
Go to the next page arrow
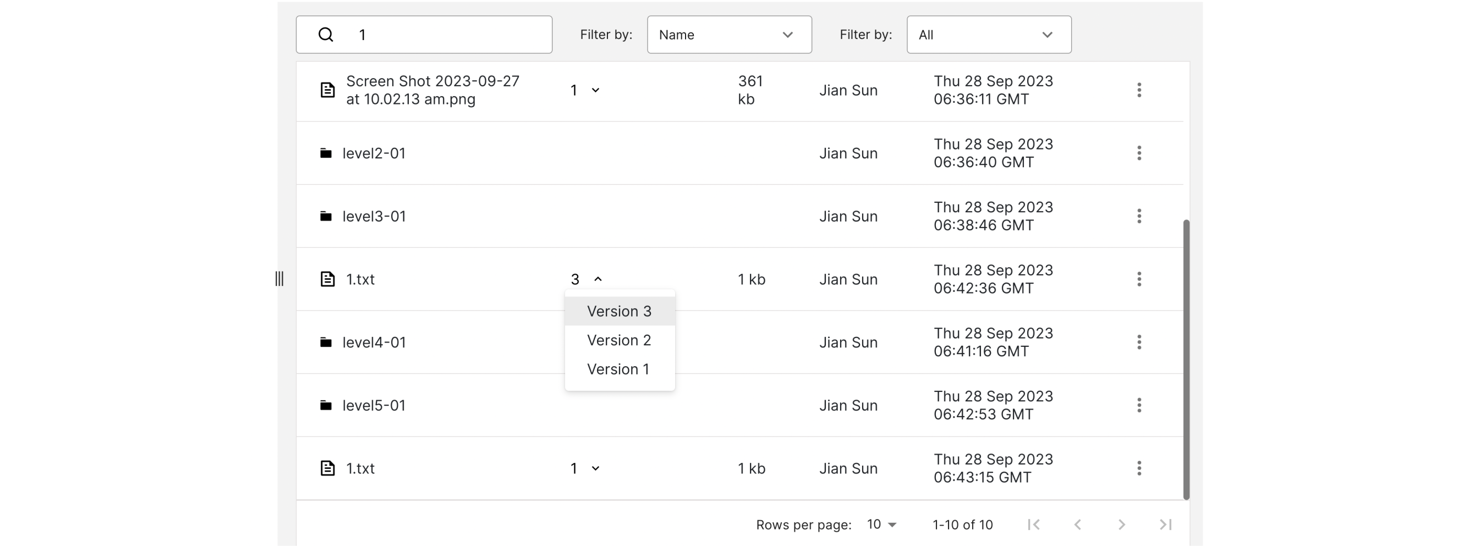[1121, 525]
